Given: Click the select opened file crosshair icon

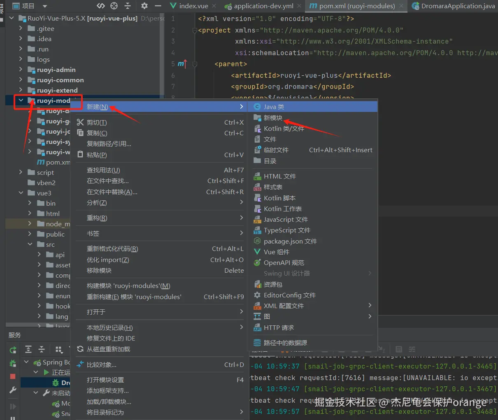Looking at the screenshot, I should (x=114, y=6).
